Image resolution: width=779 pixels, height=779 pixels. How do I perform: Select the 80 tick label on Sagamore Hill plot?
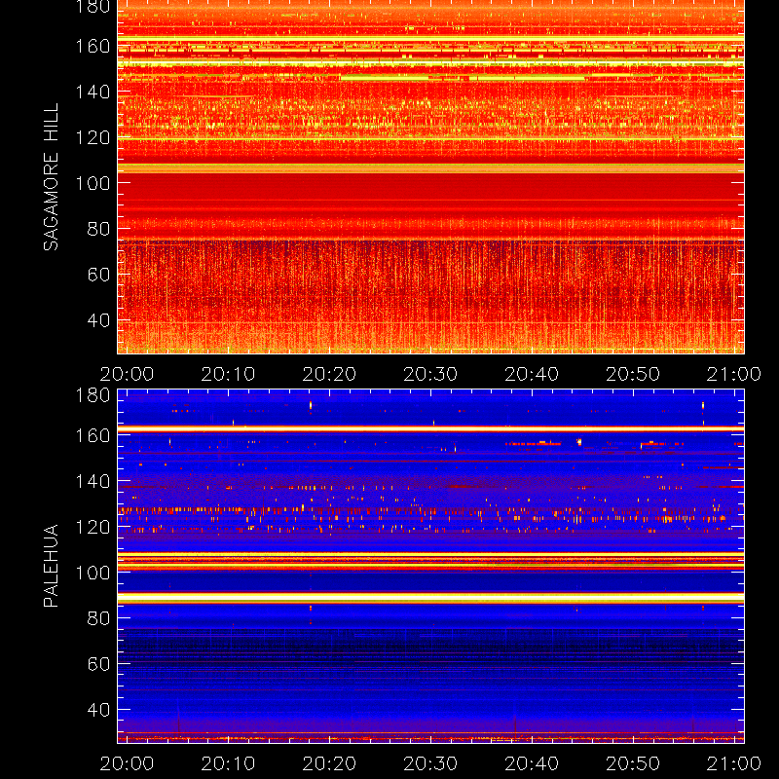coord(98,229)
